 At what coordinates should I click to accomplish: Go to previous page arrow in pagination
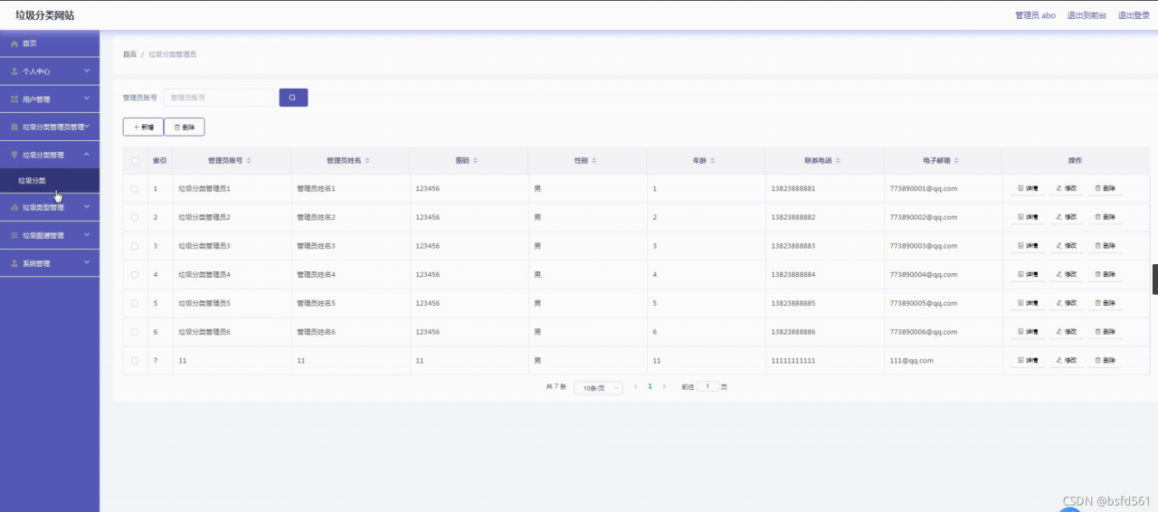coord(635,386)
